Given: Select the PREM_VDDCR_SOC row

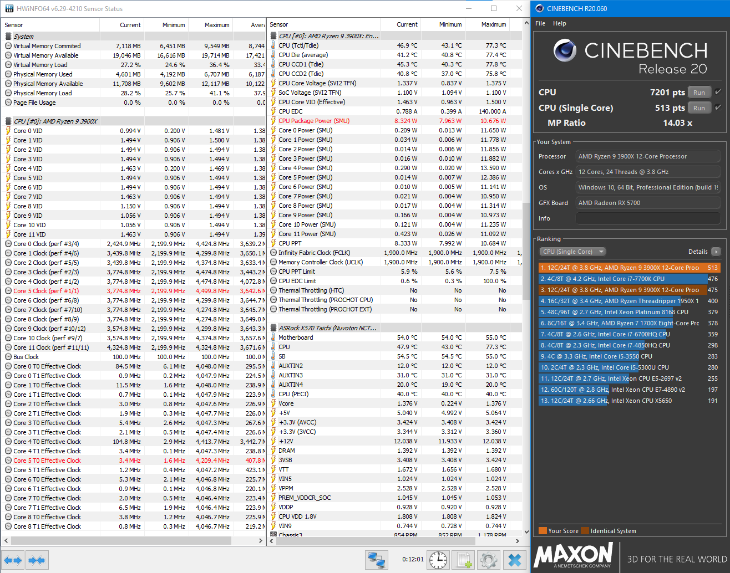Looking at the screenshot, I should tap(395, 498).
